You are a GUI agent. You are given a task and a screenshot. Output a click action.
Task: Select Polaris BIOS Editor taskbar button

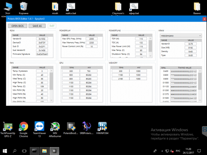[54, 151]
